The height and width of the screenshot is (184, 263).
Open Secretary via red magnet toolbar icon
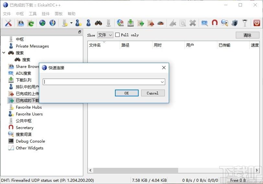pos(215,23)
